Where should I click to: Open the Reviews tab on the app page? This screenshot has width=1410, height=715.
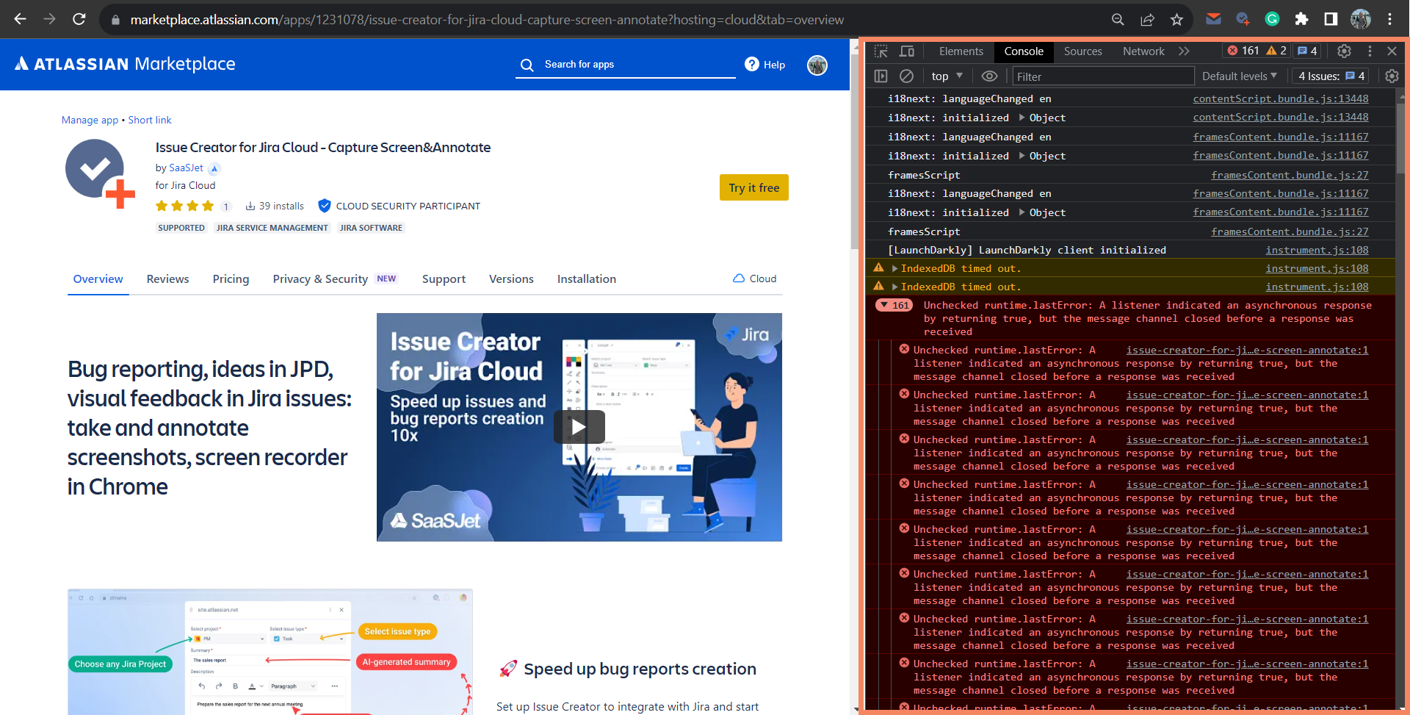pyautogui.click(x=167, y=279)
